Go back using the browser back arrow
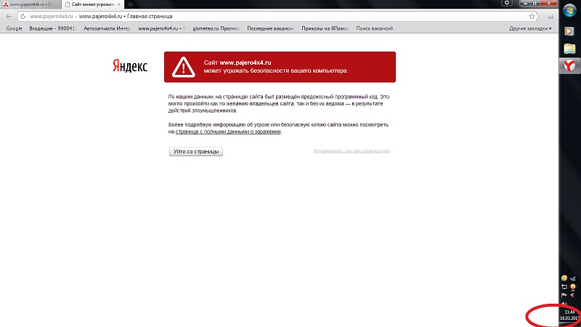Viewport: 581px width, 327px height. pyautogui.click(x=9, y=16)
